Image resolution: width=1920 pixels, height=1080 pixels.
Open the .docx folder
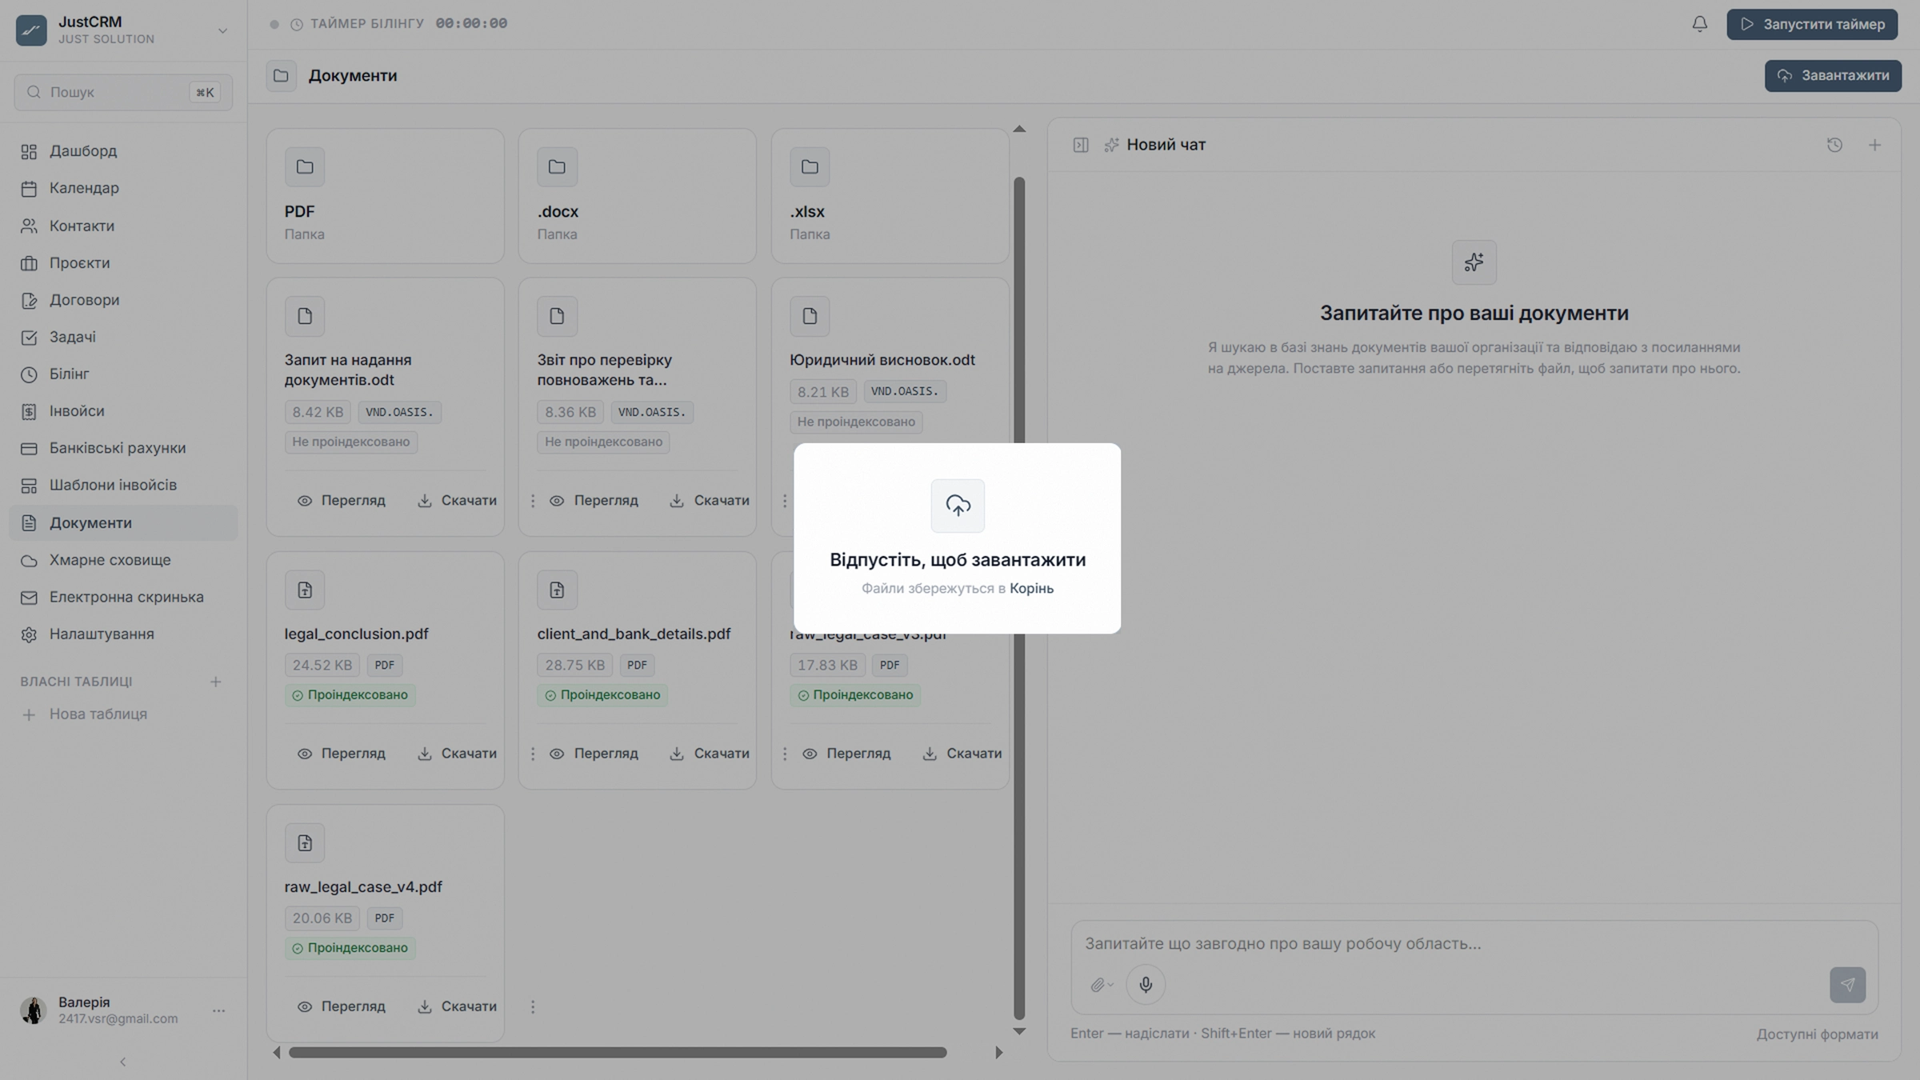[x=637, y=196]
